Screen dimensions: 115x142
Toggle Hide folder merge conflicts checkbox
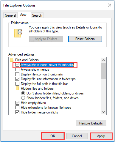point(17,112)
